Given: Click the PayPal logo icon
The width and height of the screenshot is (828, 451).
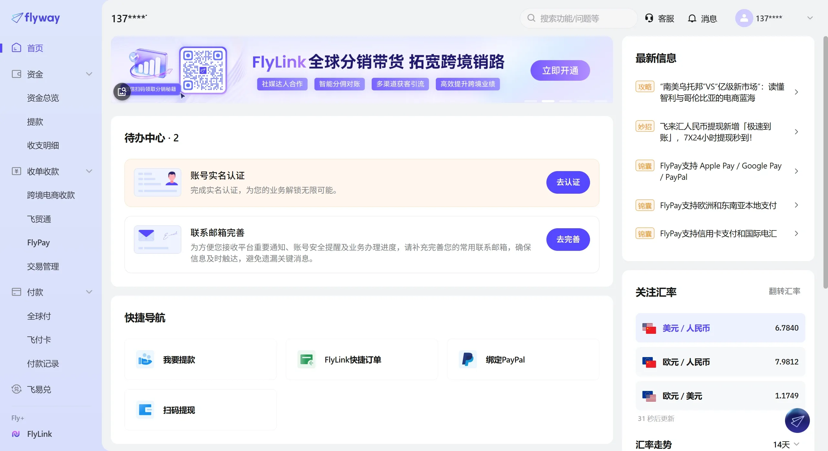Looking at the screenshot, I should pyautogui.click(x=468, y=359).
